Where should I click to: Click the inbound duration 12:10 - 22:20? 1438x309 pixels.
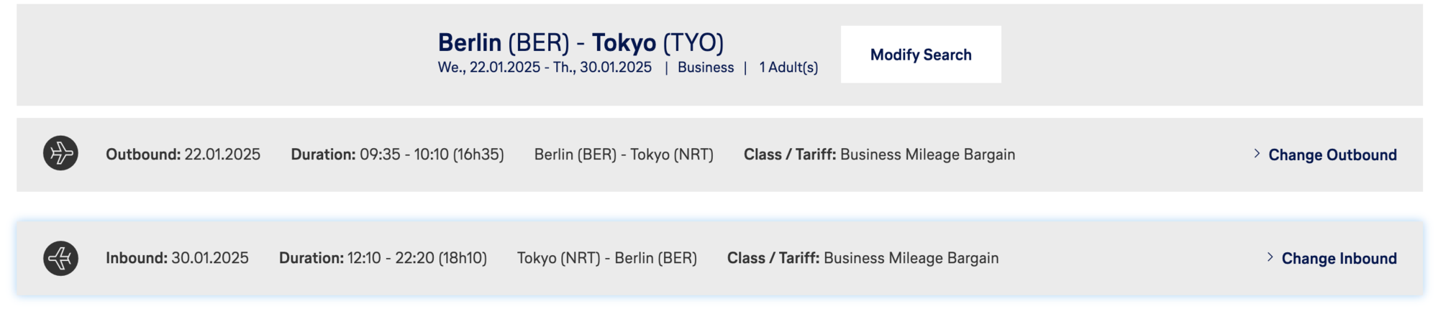383,258
